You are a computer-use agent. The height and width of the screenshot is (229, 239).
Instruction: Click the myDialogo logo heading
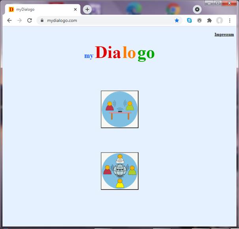(119, 53)
